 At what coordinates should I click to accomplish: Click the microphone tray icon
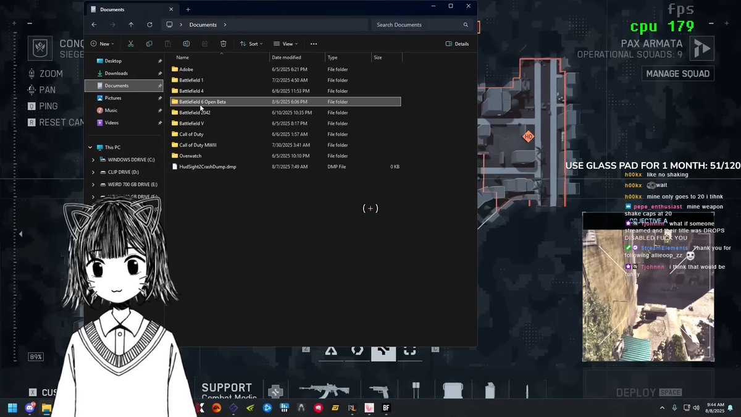(674, 408)
